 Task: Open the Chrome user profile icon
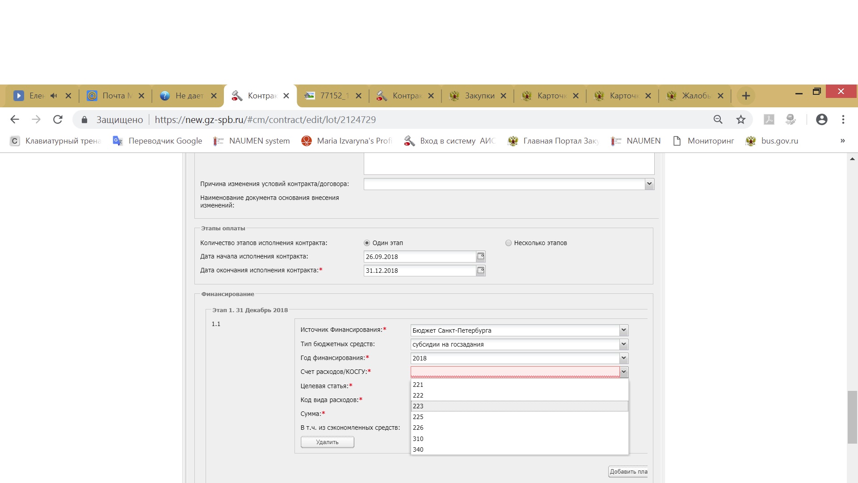point(821,119)
